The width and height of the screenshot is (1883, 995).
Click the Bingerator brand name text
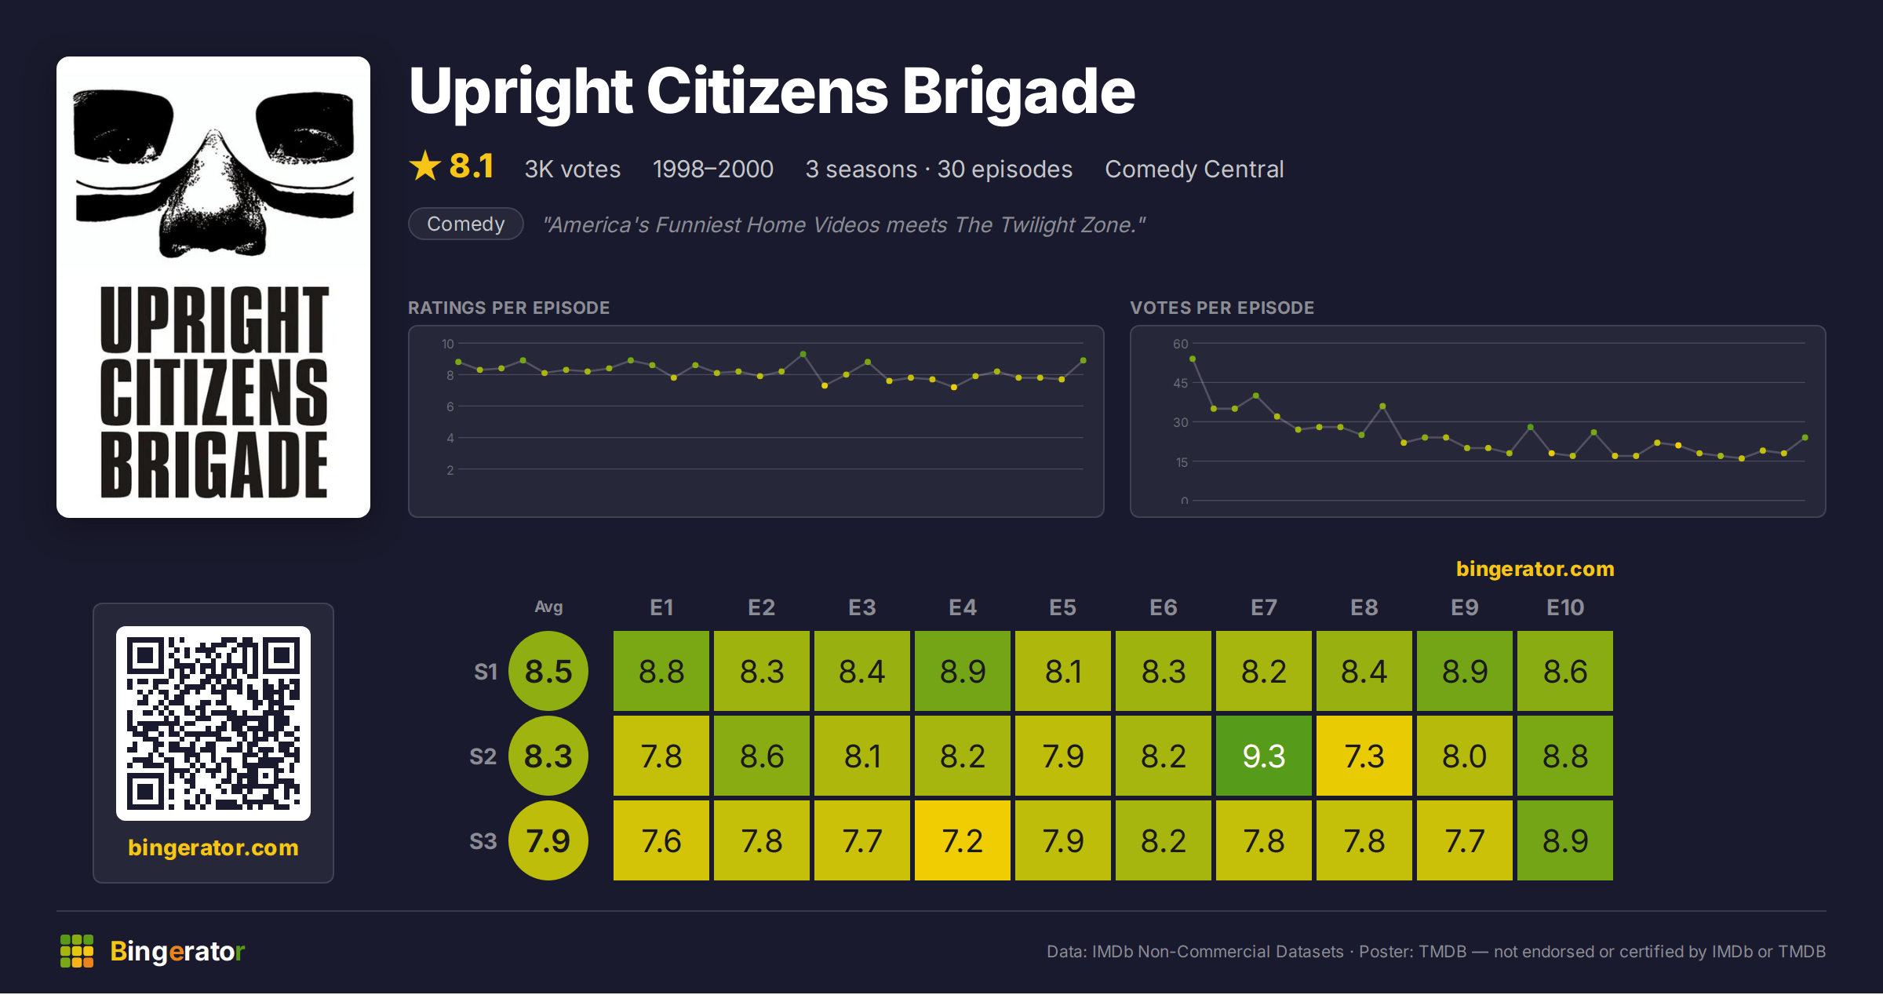[x=177, y=951]
